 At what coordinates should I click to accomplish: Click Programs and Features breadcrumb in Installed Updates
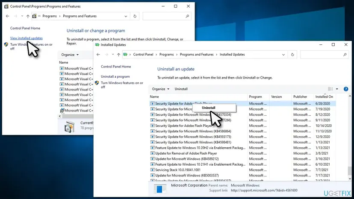pos(197,54)
